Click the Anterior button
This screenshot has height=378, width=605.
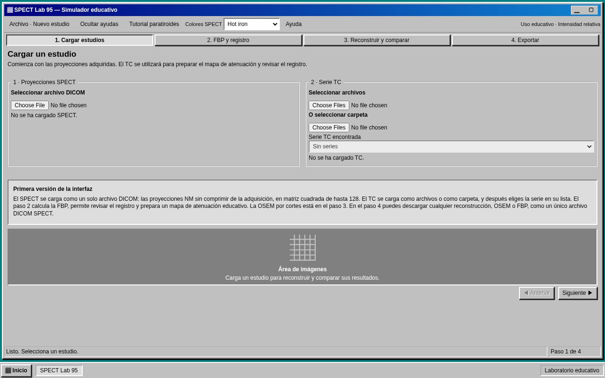pyautogui.click(x=537, y=293)
